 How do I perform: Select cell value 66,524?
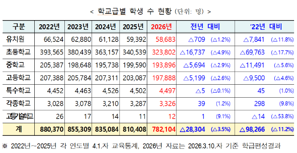pyautogui.click(x=54, y=40)
